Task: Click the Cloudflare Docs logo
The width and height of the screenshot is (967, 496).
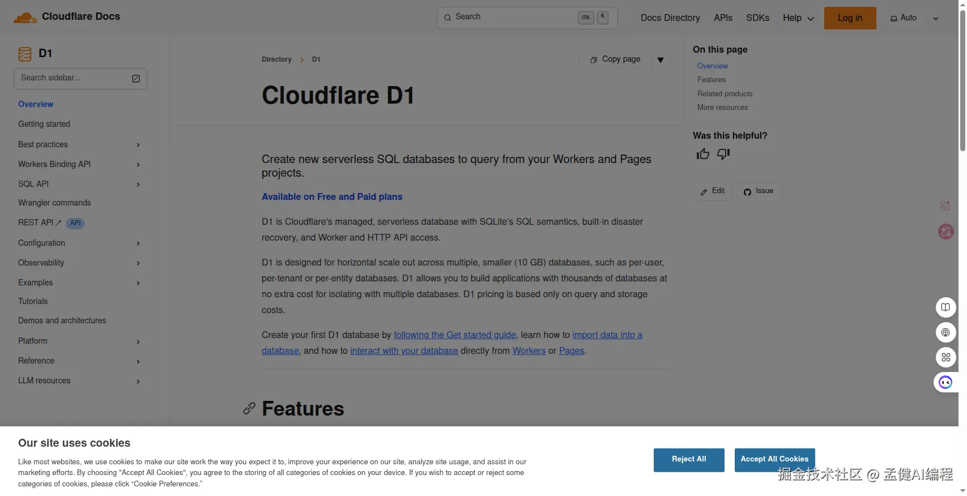Action: [x=67, y=17]
